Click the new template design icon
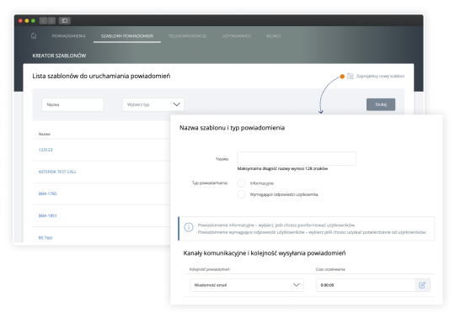Viewport: 455px width, 318px height. pyautogui.click(x=351, y=77)
